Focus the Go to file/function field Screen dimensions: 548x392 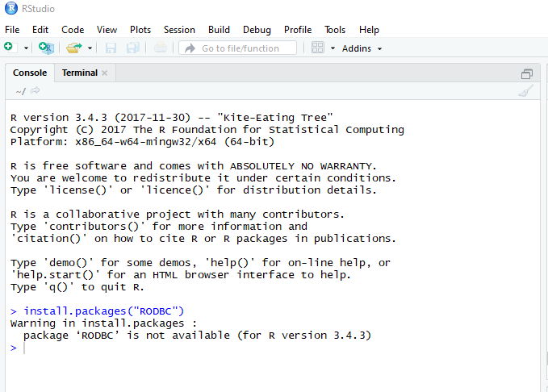[x=237, y=48]
